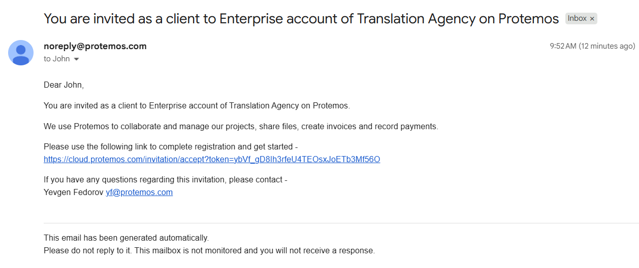The width and height of the screenshot is (639, 268).
Task: Remove the Inbox label with its x
Action: 592,19
